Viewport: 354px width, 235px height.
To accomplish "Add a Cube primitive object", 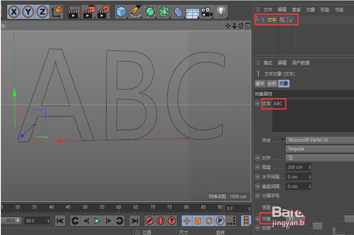I will point(121,12).
